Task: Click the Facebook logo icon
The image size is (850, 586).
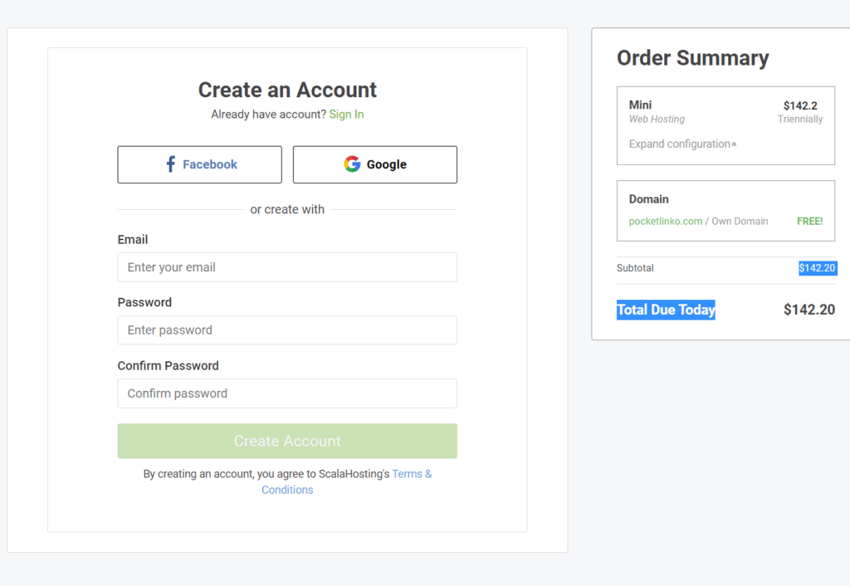Action: tap(170, 164)
